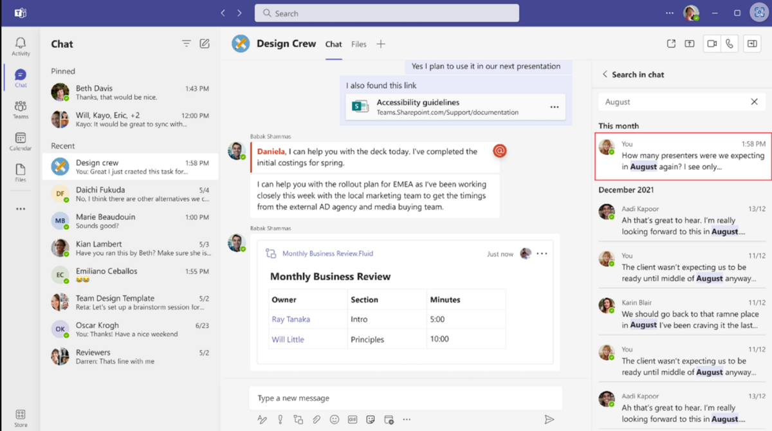Open the Chat section in sidebar

21,78
